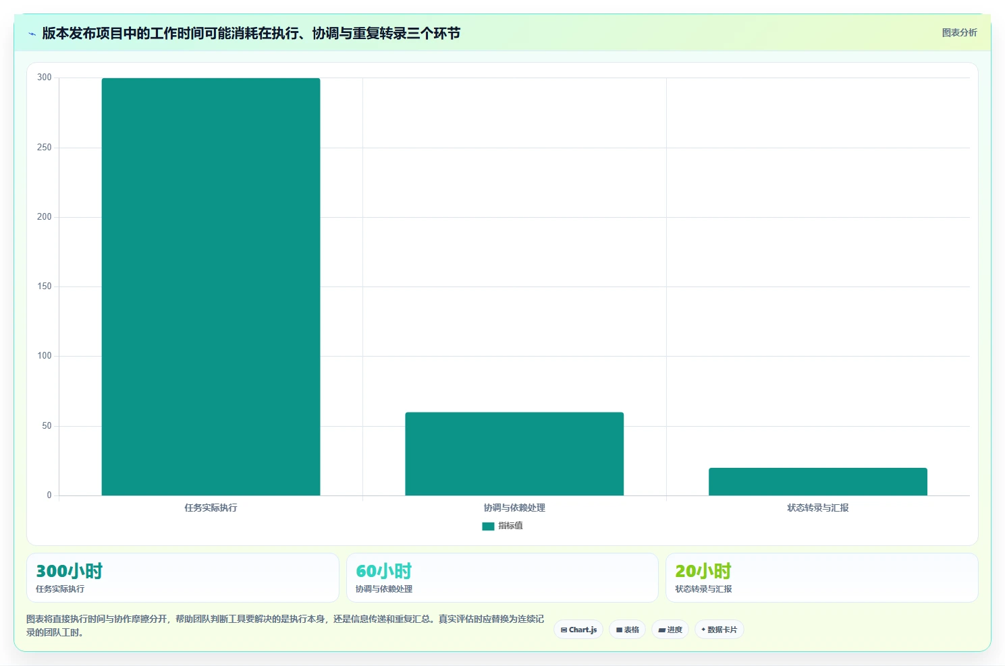The image size is (1005, 666).
Task: Click the 任务实际执行 bar in the chart
Action: [211, 286]
